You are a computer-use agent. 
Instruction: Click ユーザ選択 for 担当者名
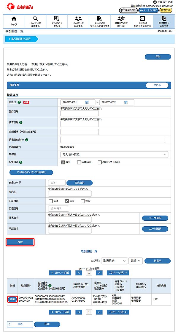point(155,218)
